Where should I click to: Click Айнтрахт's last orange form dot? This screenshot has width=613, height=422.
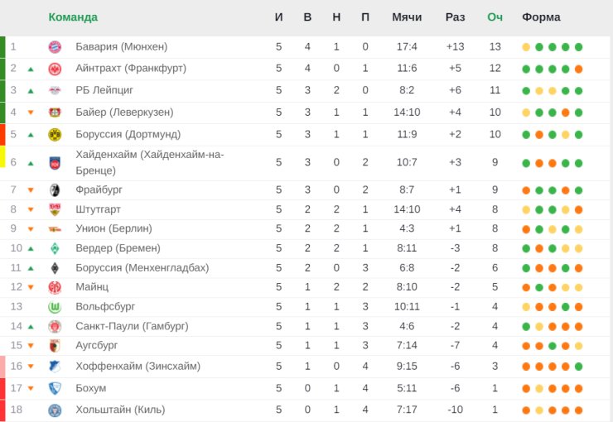578,70
